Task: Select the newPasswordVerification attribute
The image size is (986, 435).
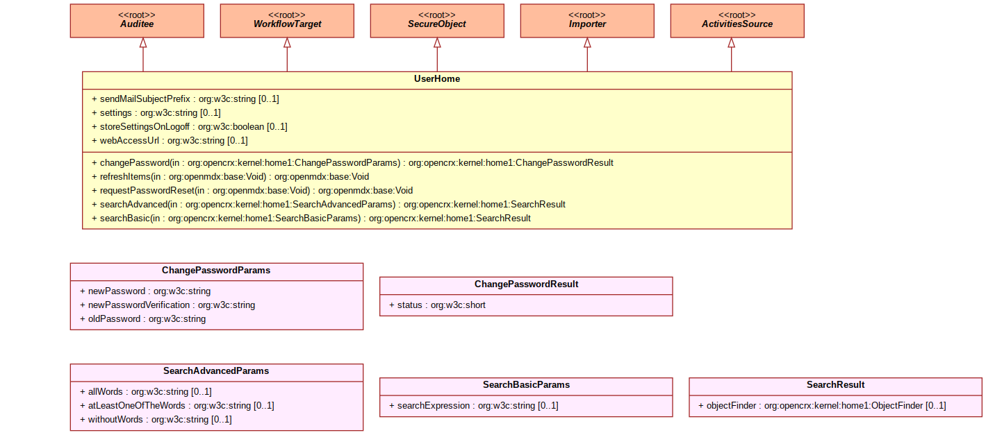Action: 167,305
